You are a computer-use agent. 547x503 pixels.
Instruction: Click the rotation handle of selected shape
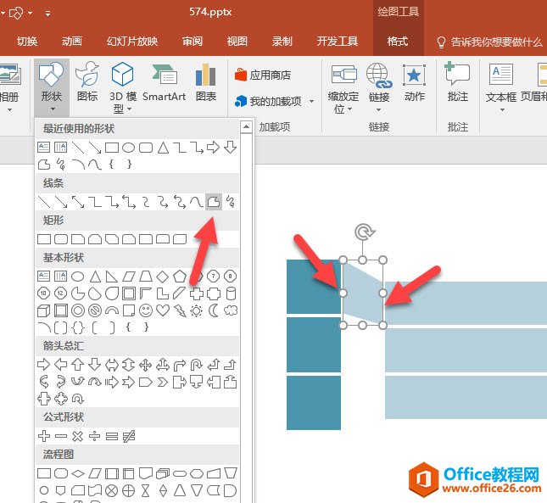click(364, 232)
